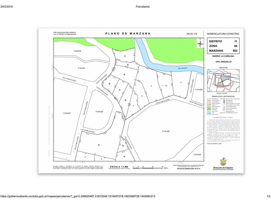
Task: Click the blue wavy Canal legend symbol
Action: pos(209,112)
